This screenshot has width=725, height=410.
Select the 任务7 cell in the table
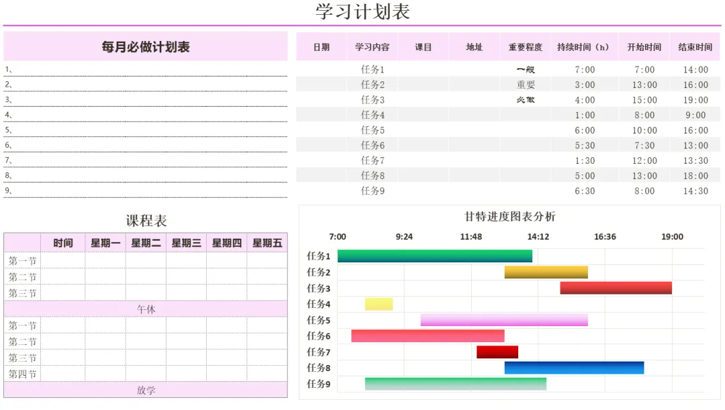coord(373,160)
